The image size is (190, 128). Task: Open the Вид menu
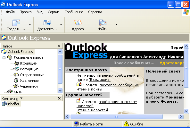coord(40,12)
